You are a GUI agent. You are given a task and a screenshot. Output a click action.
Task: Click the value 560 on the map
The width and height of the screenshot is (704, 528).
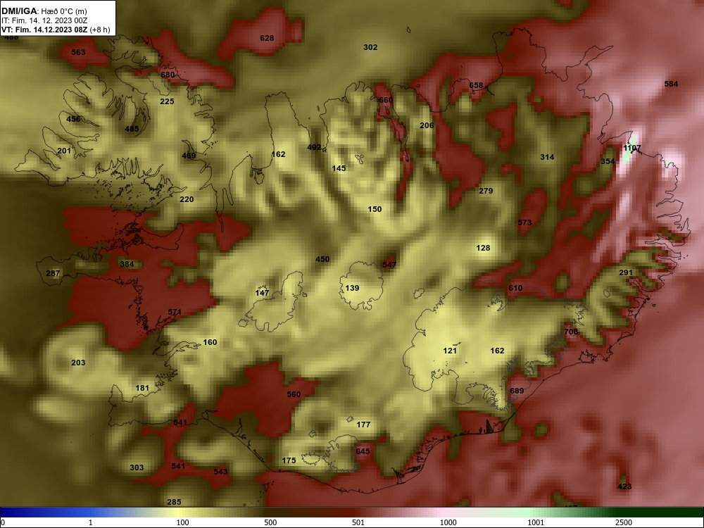click(294, 395)
